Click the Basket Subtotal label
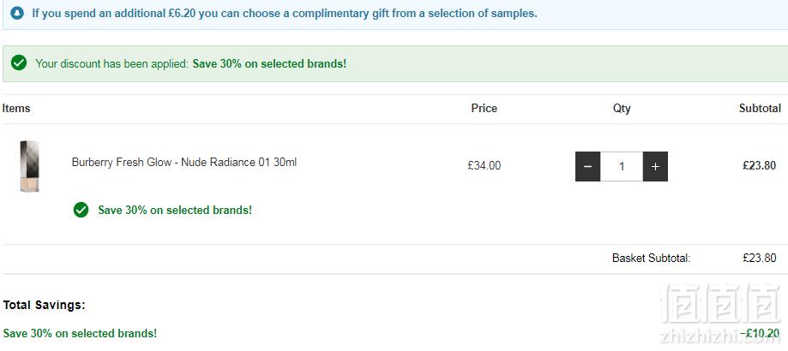Viewport: 788px width, 351px height. 652,259
